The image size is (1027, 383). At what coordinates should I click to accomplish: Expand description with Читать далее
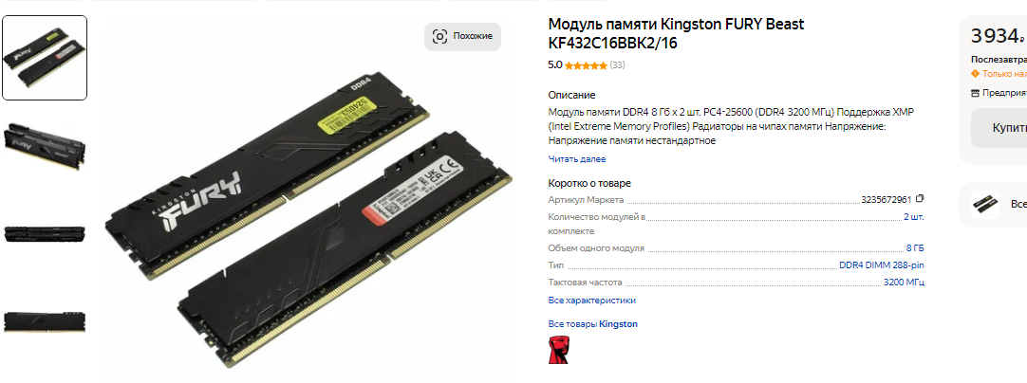point(577,159)
